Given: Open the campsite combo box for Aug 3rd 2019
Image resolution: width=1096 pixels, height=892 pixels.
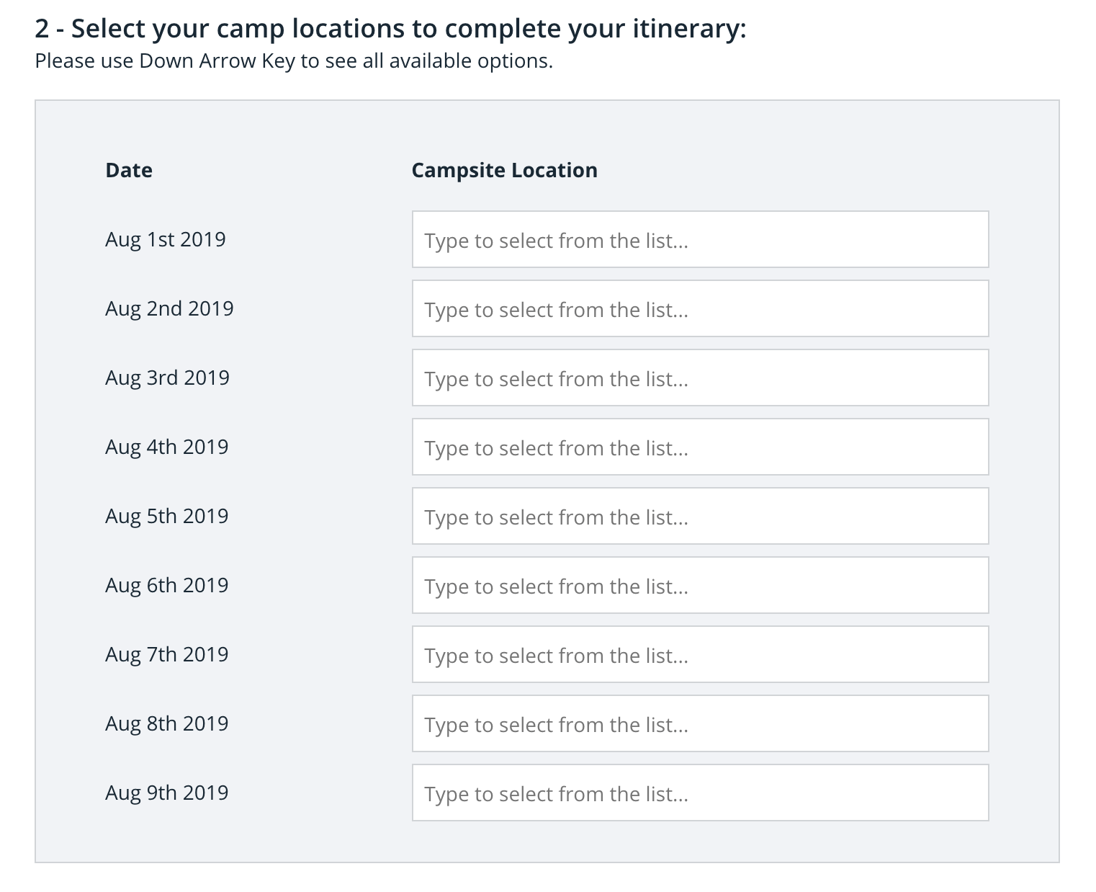Looking at the screenshot, I should click(700, 378).
